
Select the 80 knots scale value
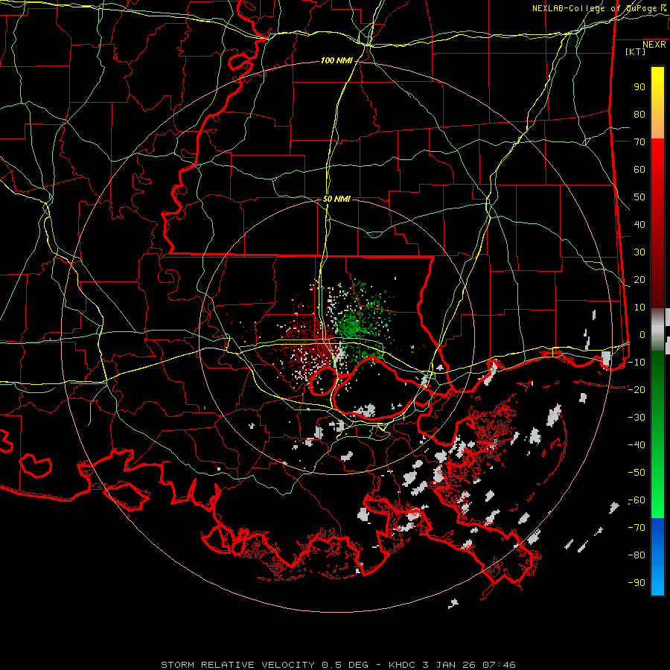click(639, 114)
